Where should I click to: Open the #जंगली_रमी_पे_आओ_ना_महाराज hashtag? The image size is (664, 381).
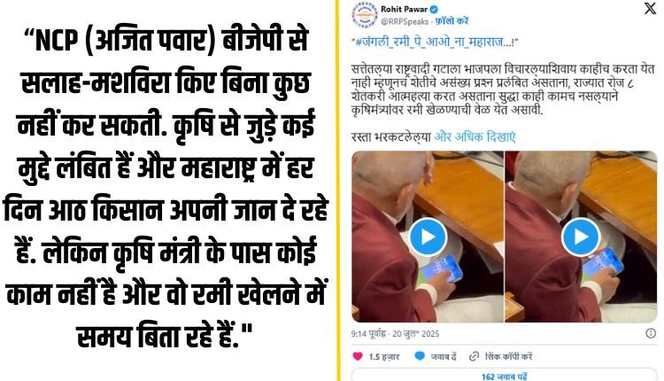tap(435, 42)
